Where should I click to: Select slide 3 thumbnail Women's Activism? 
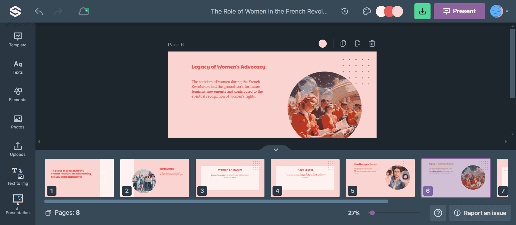tap(230, 178)
